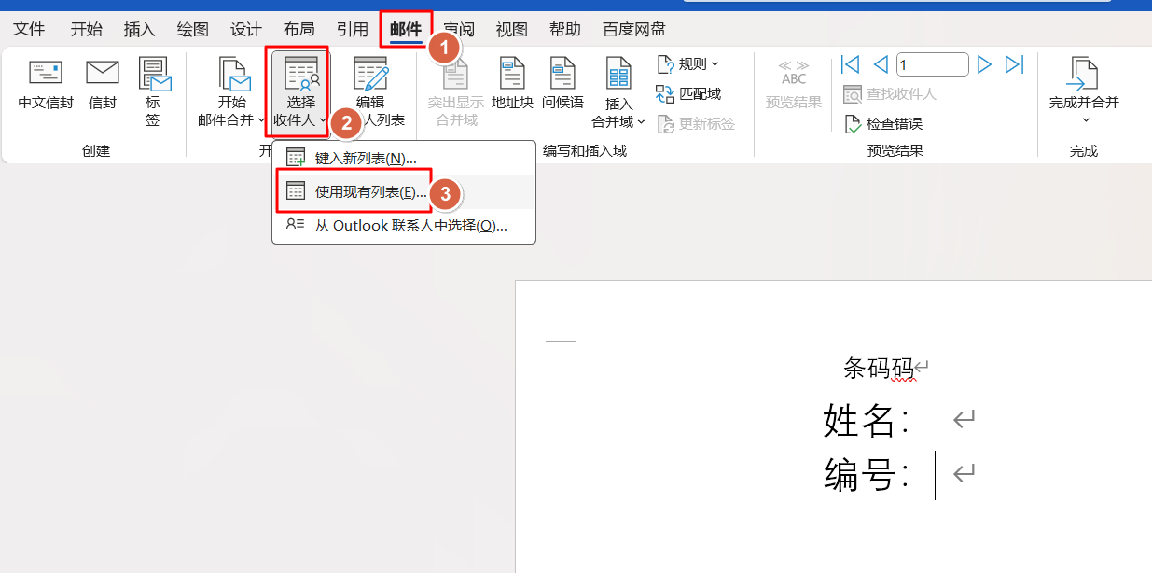1152x573 pixels.
Task: Go to first record arrow
Action: [850, 64]
